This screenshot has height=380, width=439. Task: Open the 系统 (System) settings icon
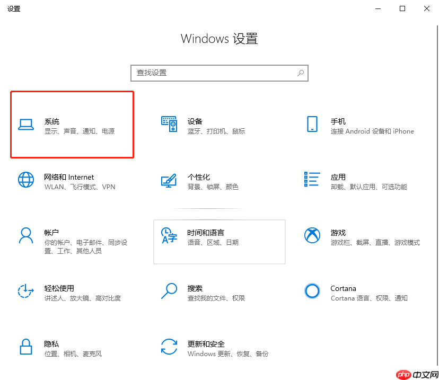(26, 125)
